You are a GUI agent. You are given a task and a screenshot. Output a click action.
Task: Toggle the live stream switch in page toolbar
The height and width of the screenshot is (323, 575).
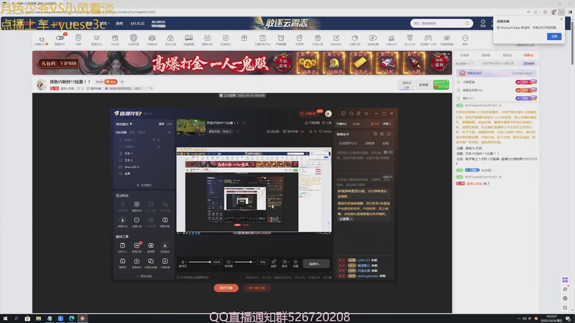tap(60, 38)
